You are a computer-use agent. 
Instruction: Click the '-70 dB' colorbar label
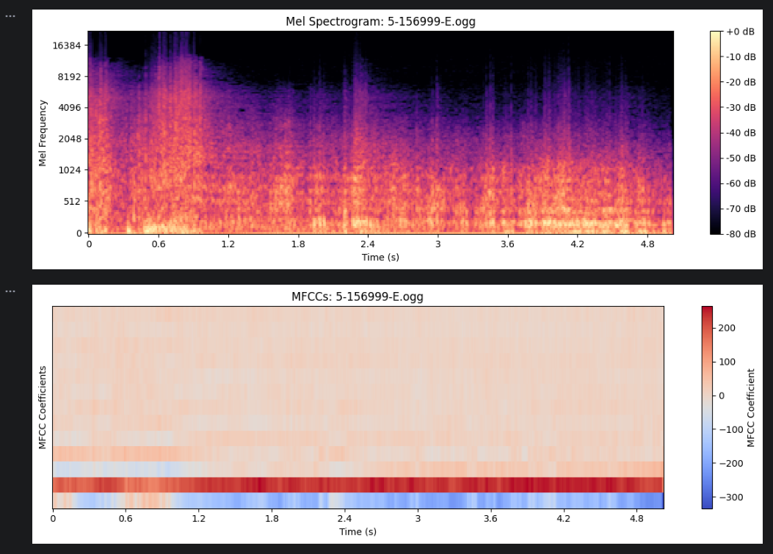741,209
